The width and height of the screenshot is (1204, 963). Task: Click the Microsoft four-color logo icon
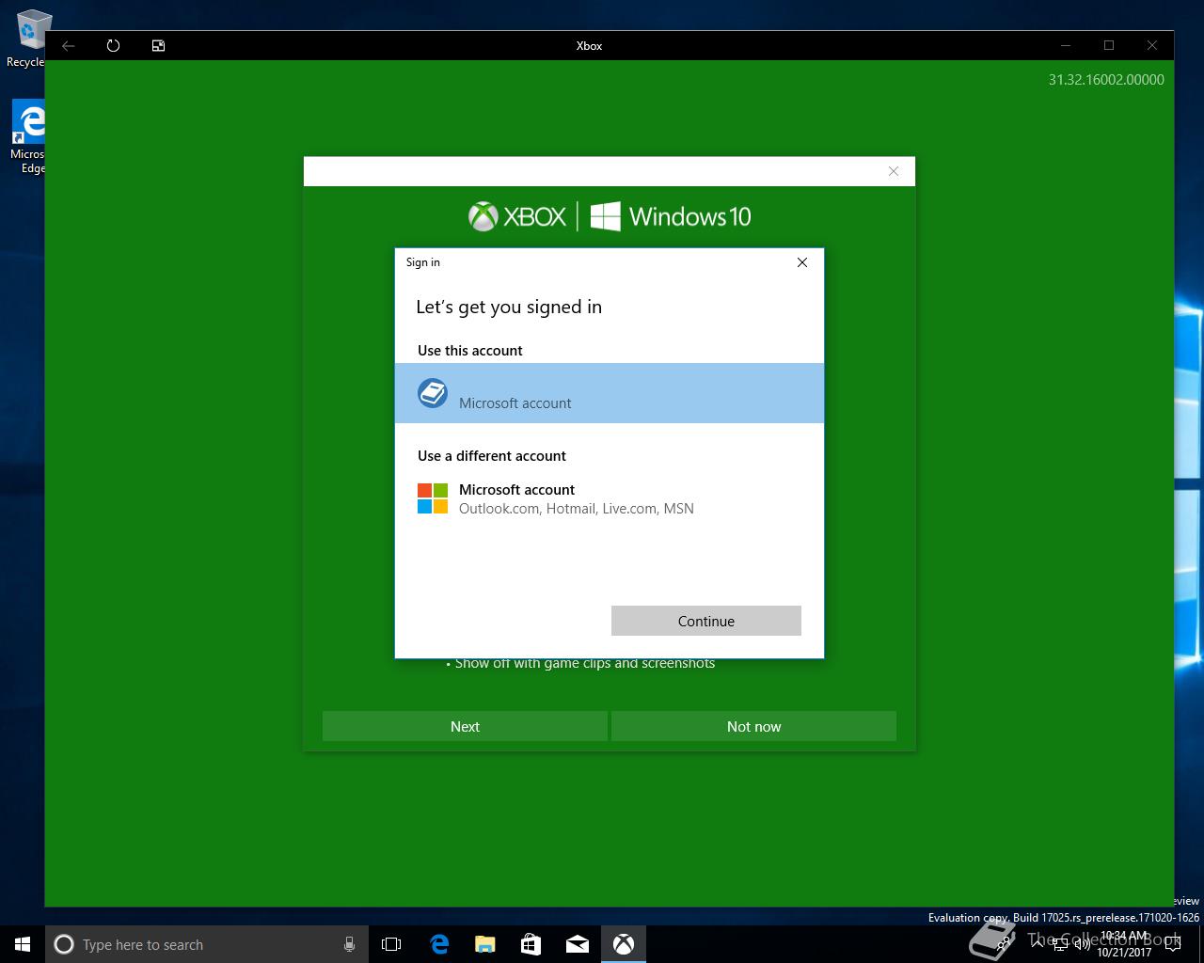point(433,498)
